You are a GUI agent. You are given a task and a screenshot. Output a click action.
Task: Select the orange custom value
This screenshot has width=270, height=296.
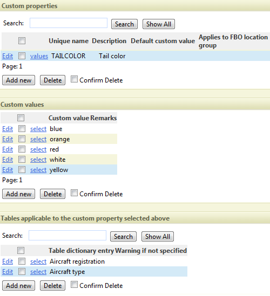tap(38, 139)
